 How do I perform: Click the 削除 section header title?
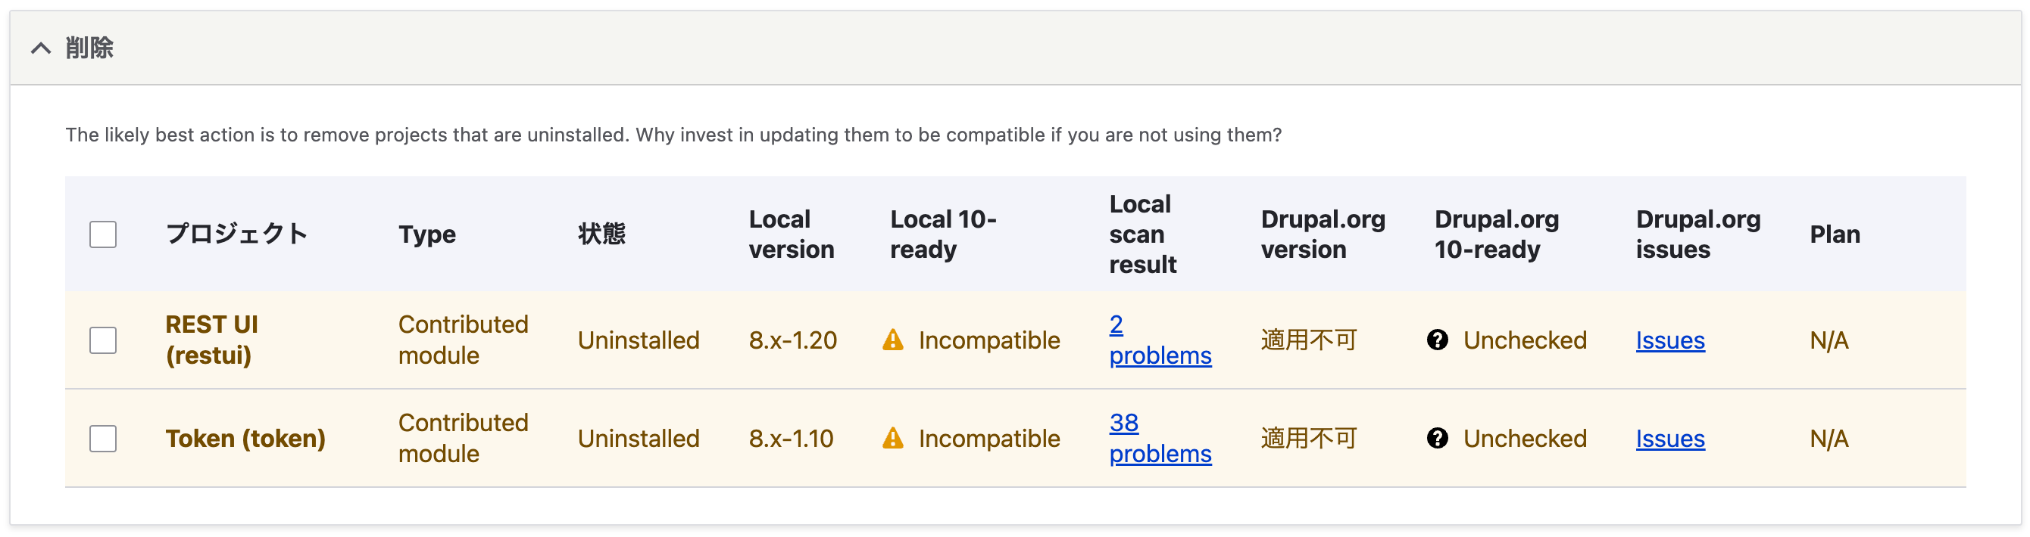click(x=89, y=48)
